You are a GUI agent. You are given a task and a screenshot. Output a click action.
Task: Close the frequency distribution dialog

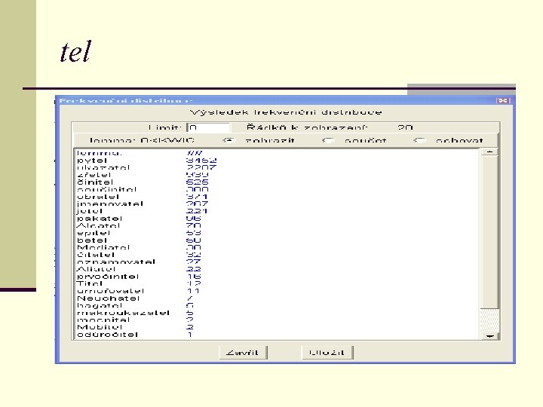point(503,100)
